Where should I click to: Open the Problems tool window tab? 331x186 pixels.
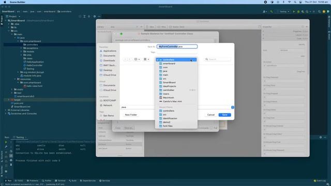33,181
